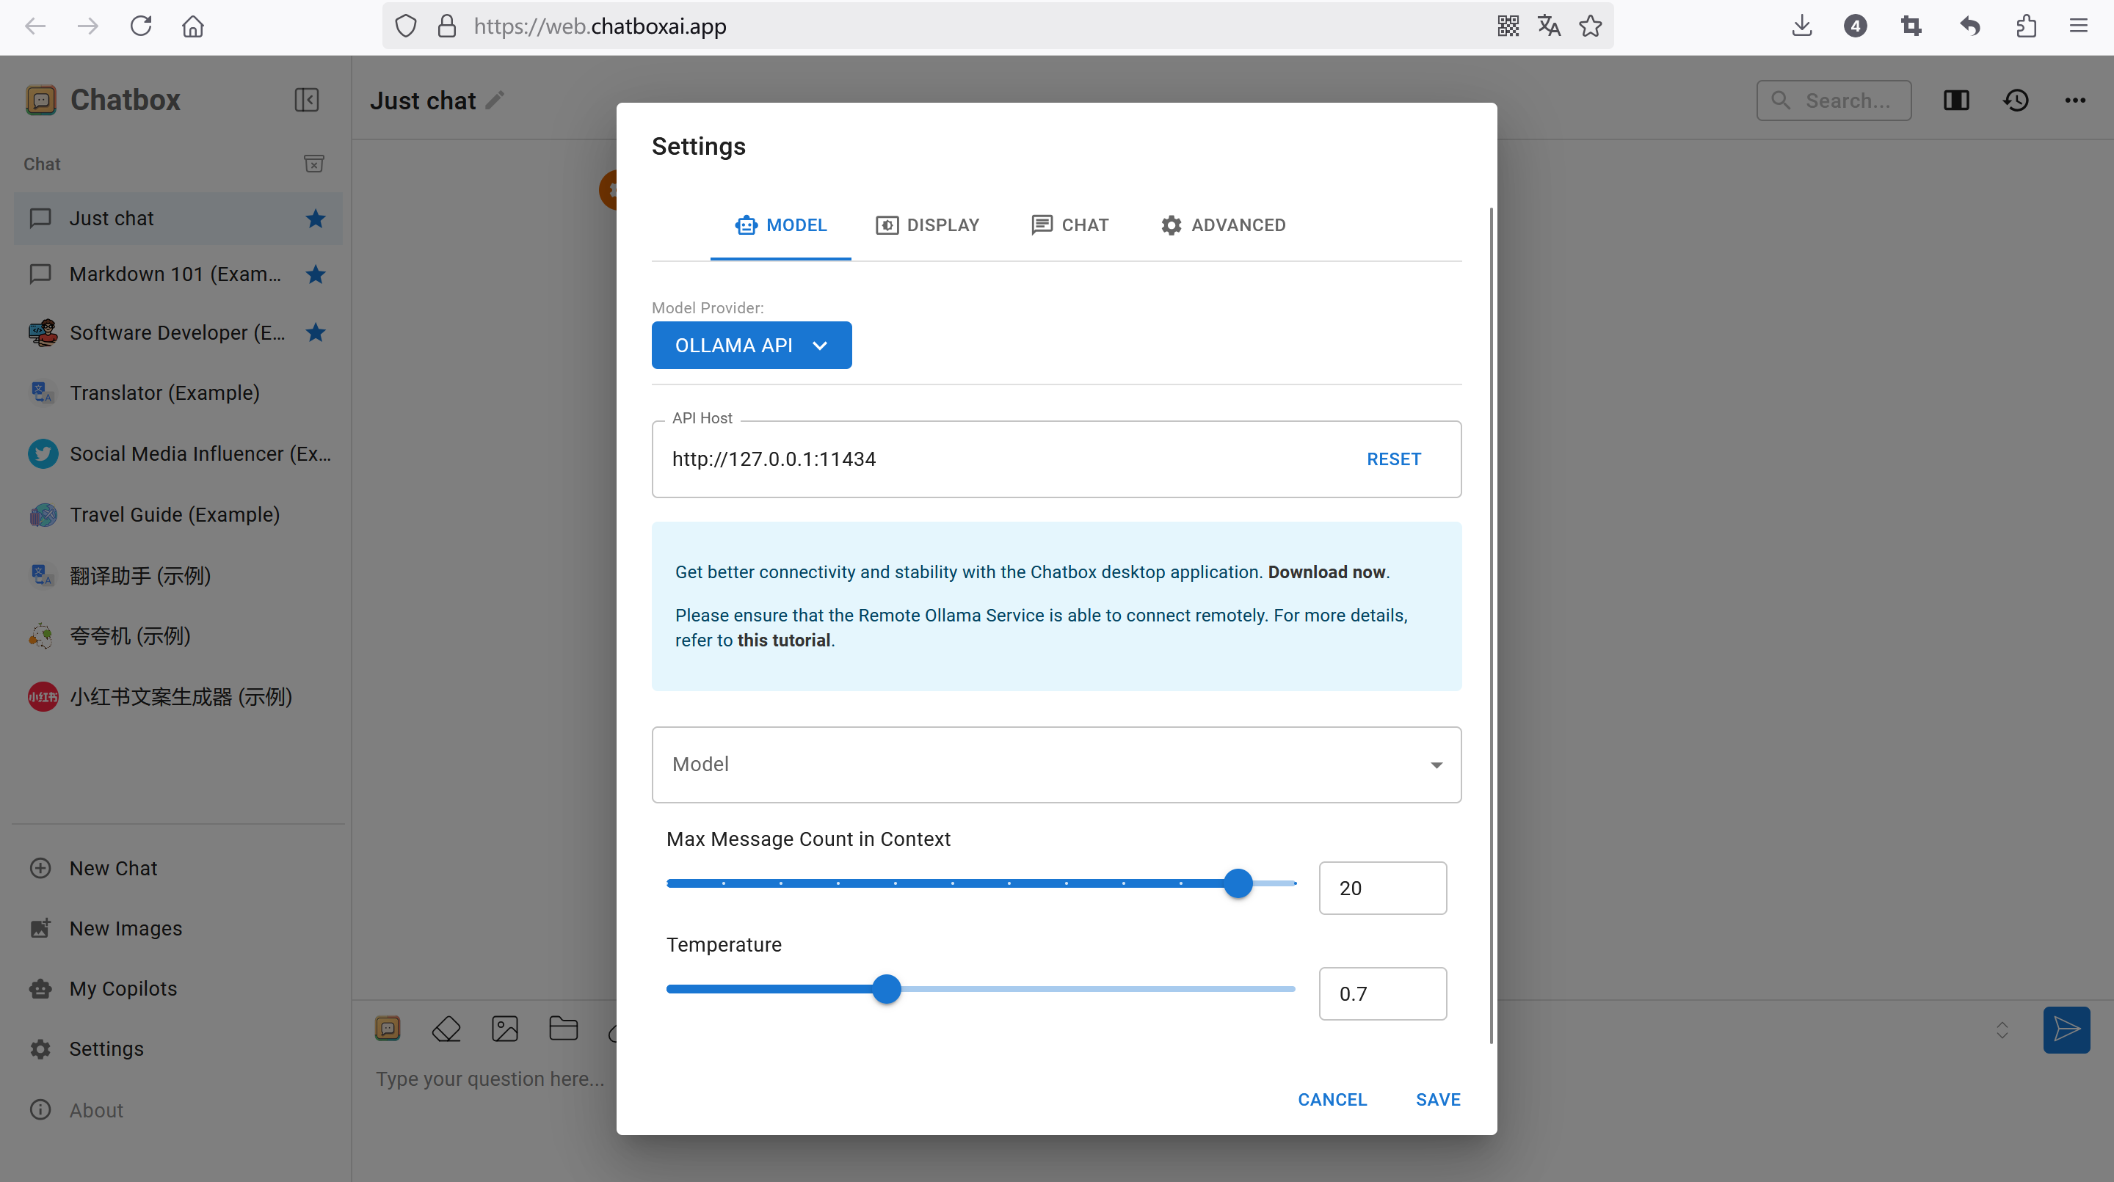2114x1182 pixels.
Task: Click the Max Message Count number field
Action: pos(1382,888)
